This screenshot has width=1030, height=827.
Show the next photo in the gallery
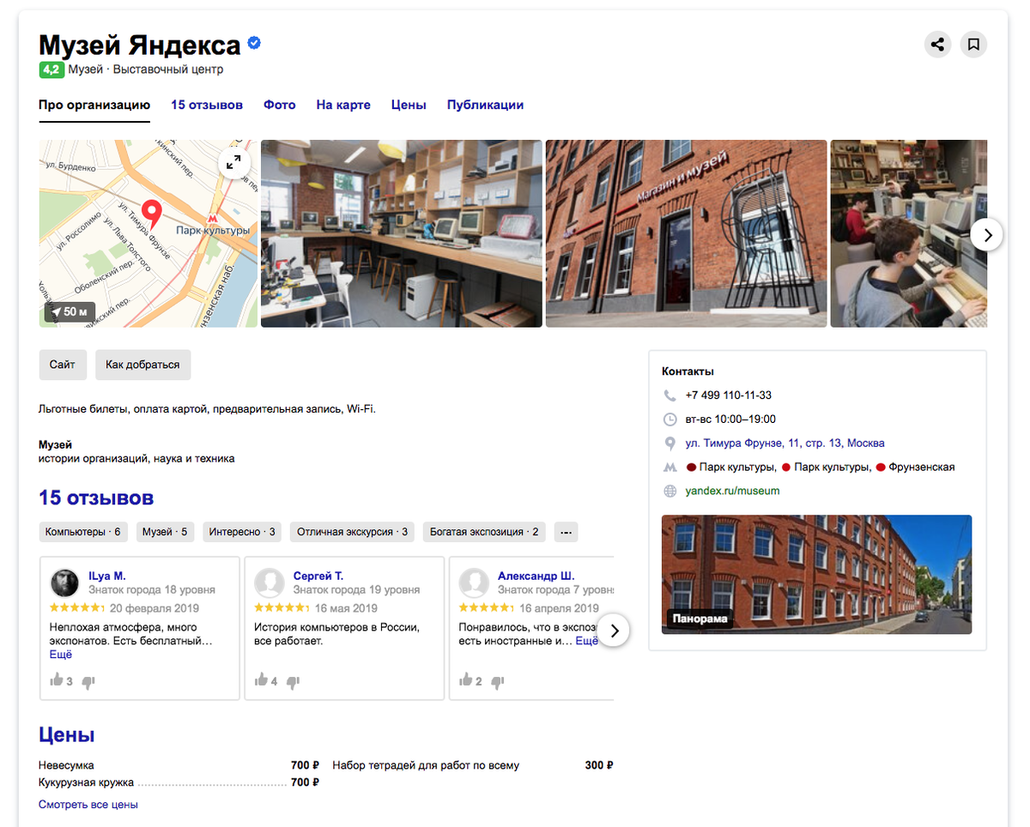987,233
